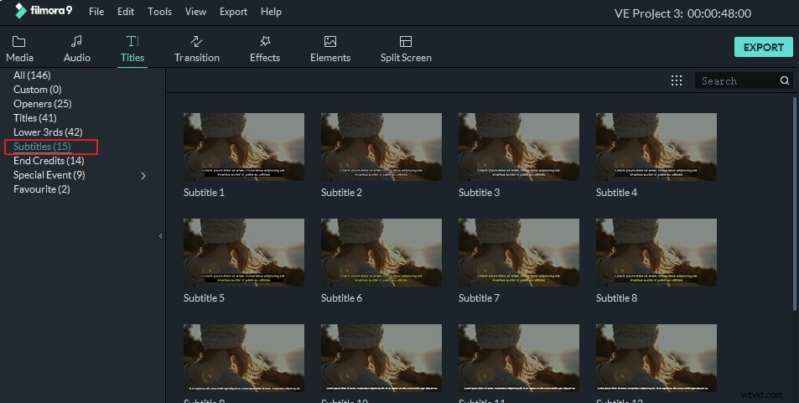Click the Filmora9 logo icon

click(20, 11)
